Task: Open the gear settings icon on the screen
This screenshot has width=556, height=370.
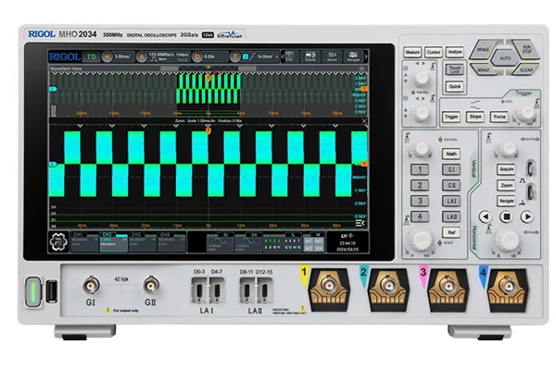Action: click(58, 241)
